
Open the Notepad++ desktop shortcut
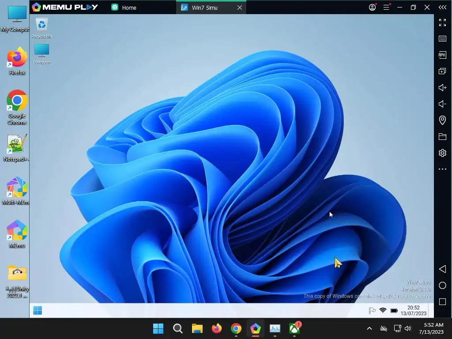tap(16, 147)
